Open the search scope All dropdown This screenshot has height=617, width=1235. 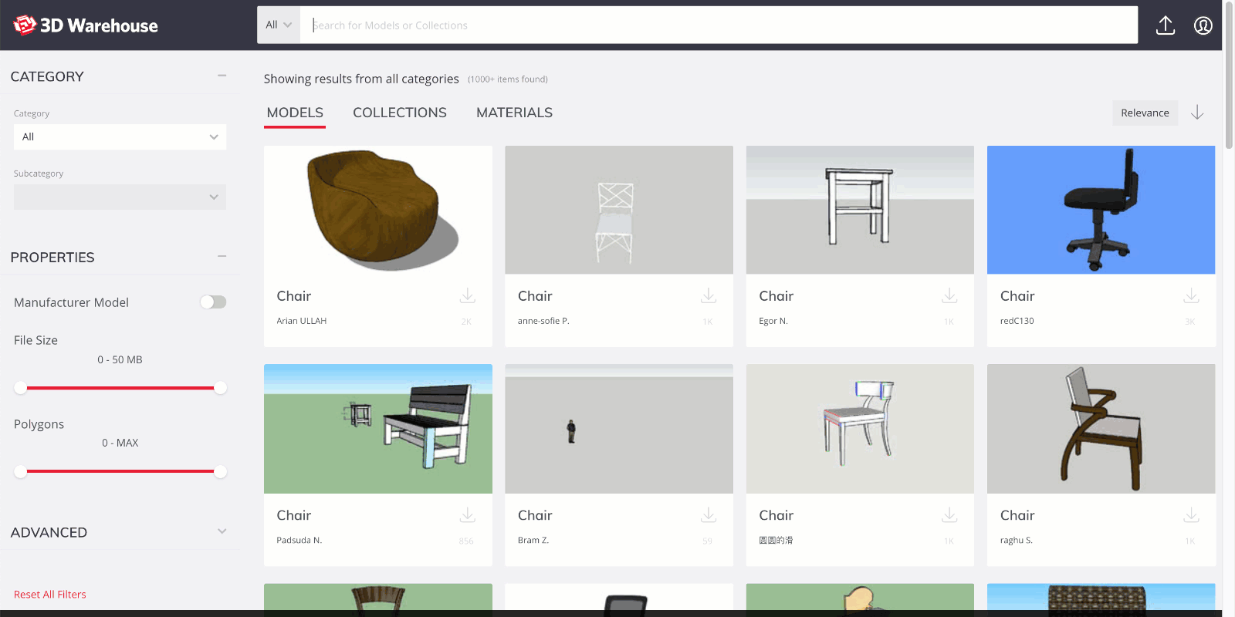278,25
